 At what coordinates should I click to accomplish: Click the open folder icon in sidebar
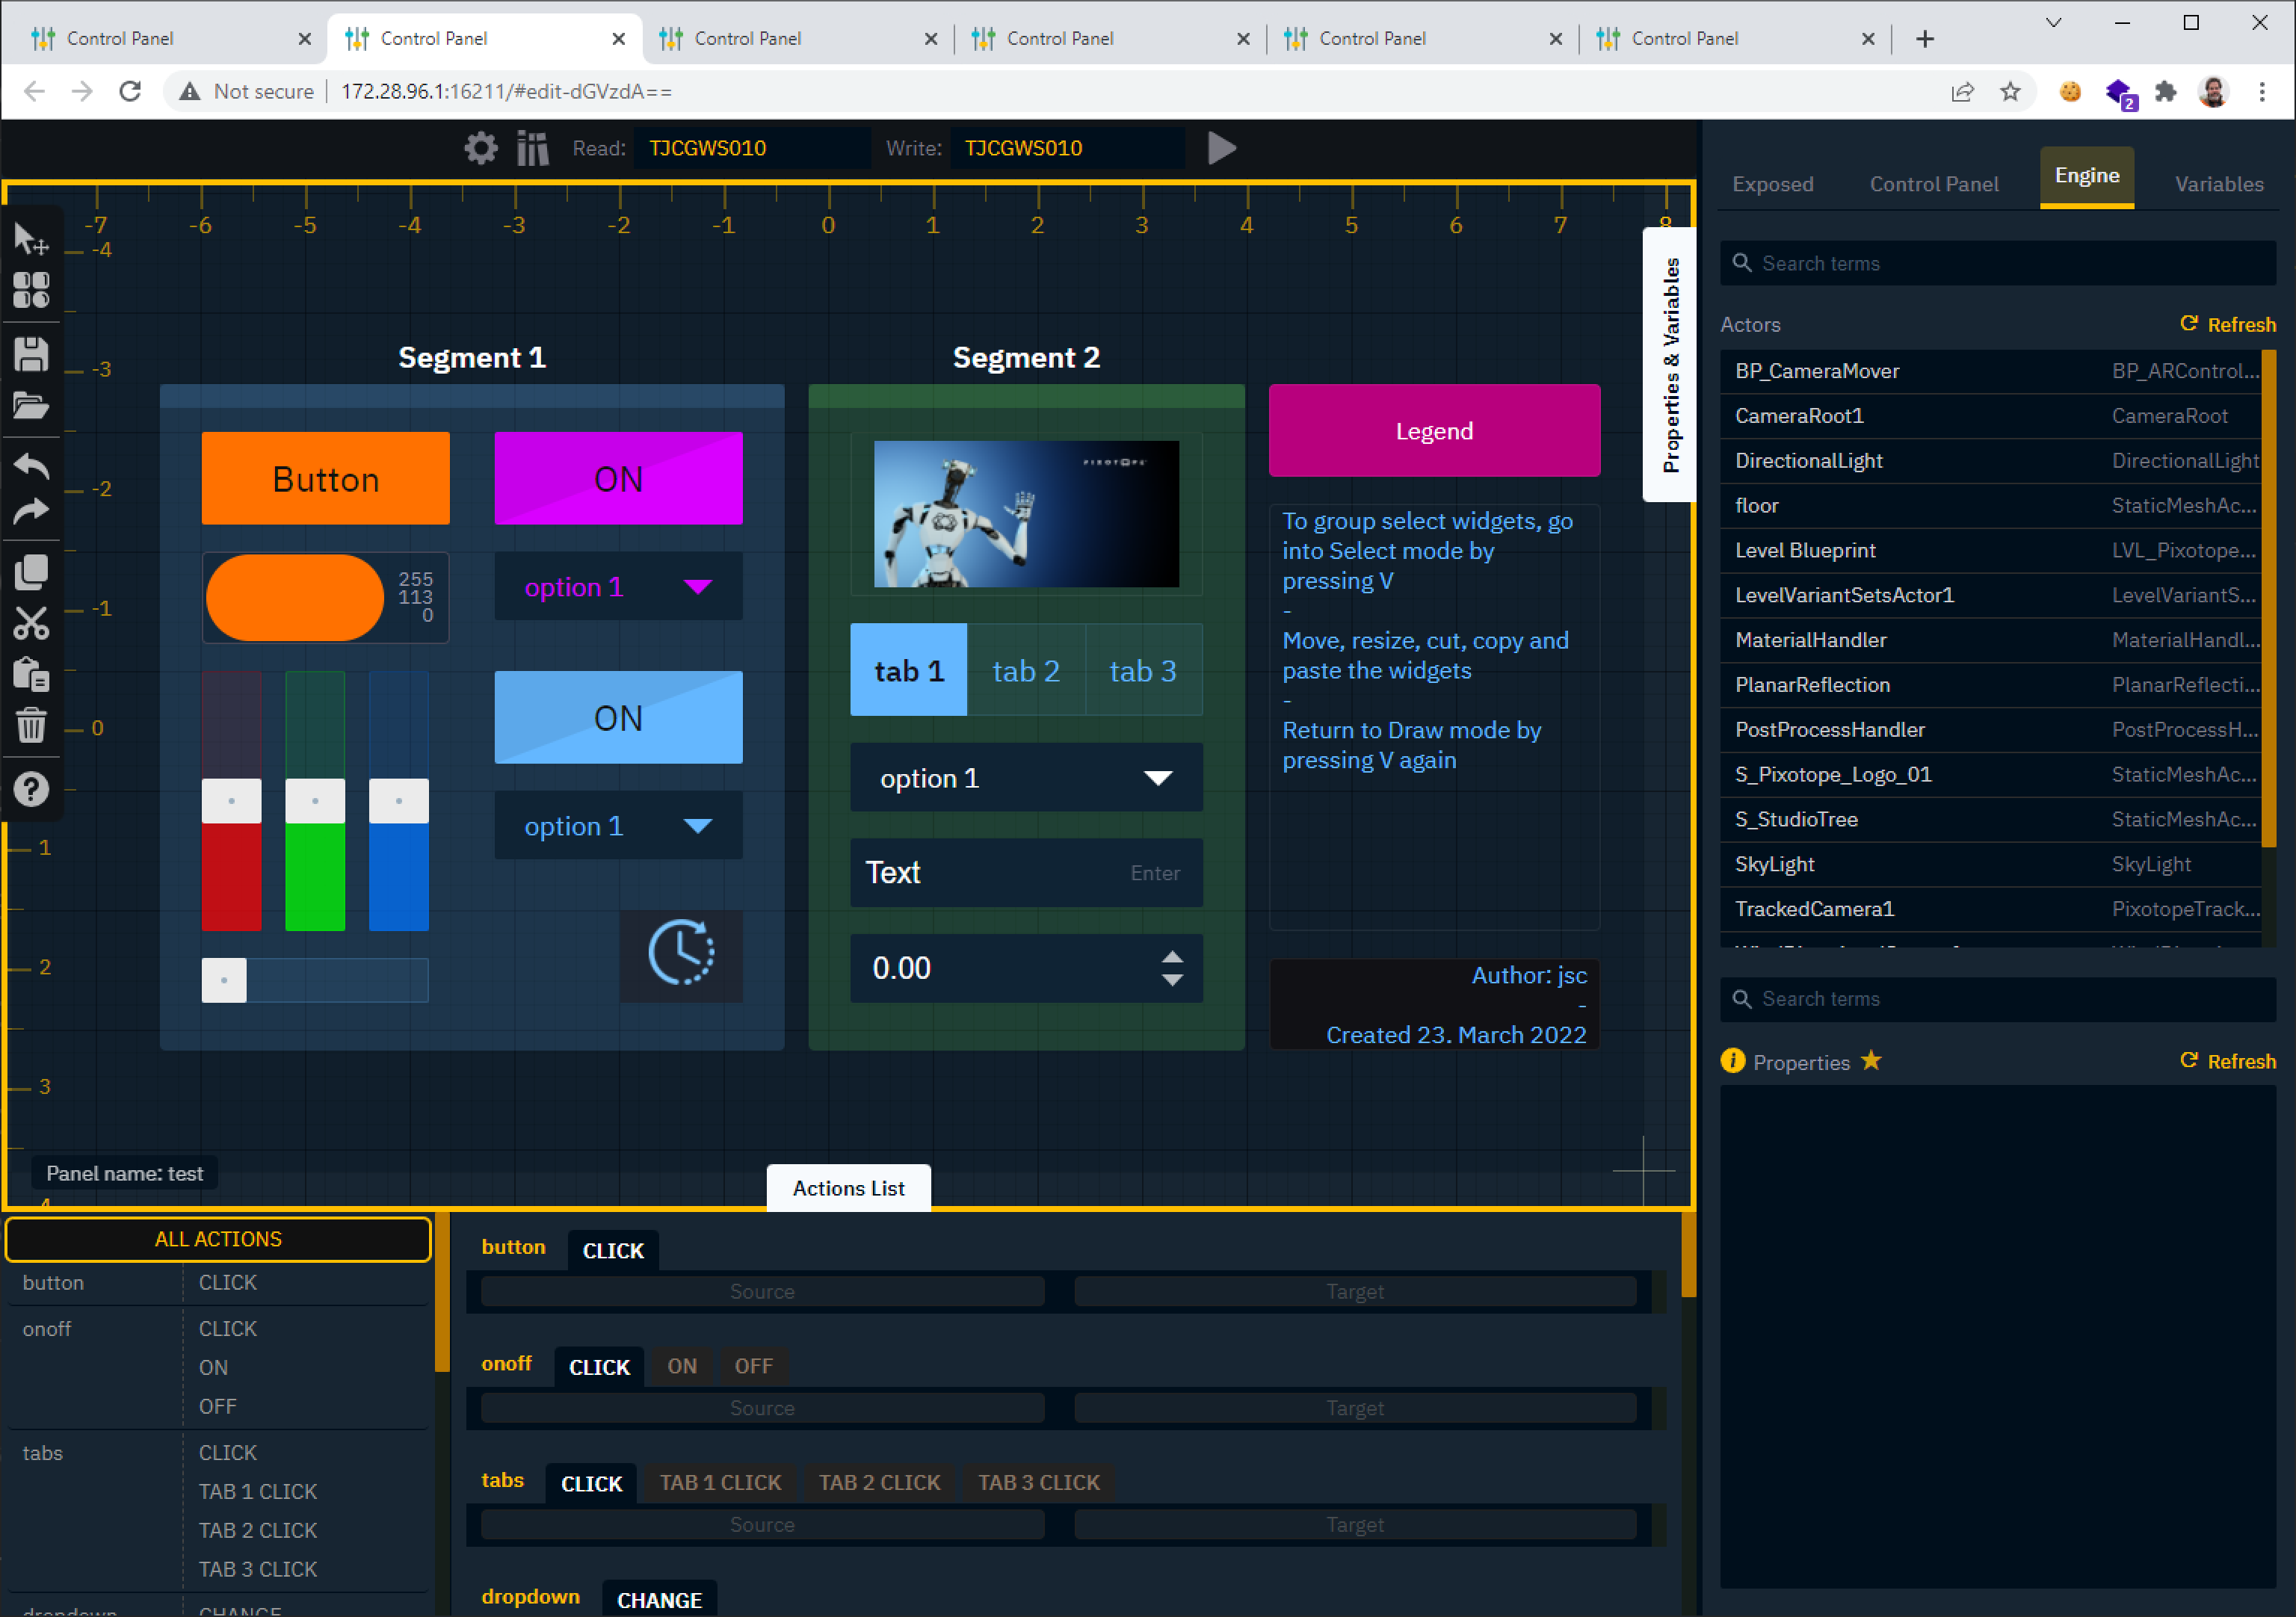pos(31,406)
